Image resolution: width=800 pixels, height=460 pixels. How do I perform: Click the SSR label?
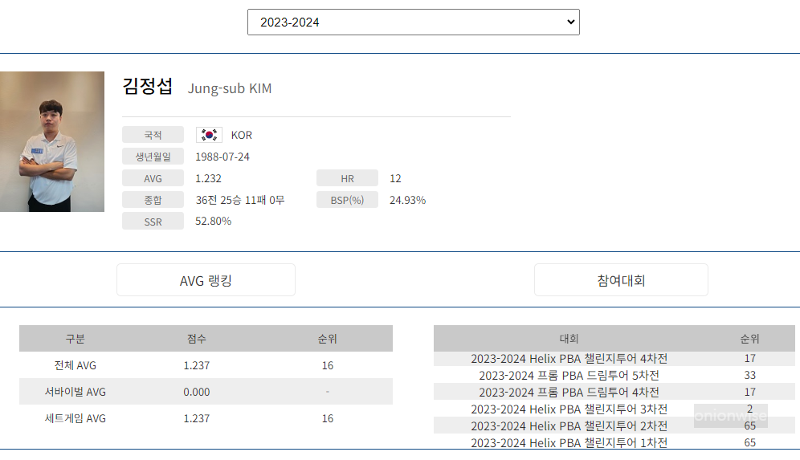153,222
